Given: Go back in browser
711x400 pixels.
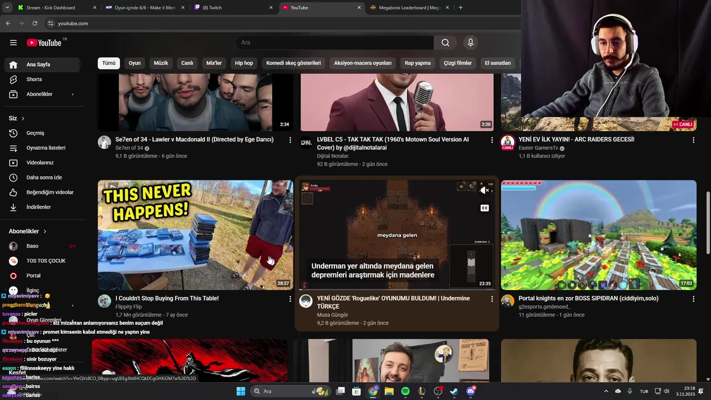Looking at the screenshot, I should pos(8,23).
